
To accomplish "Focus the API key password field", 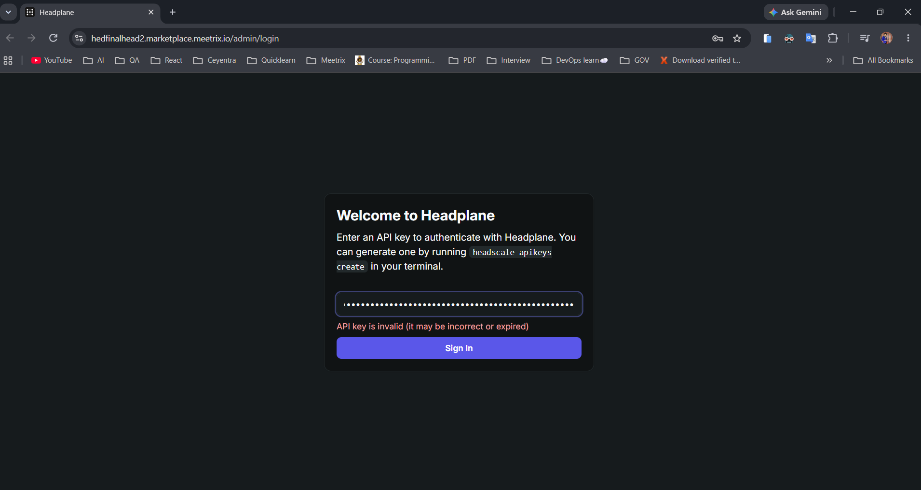I will 459,304.
